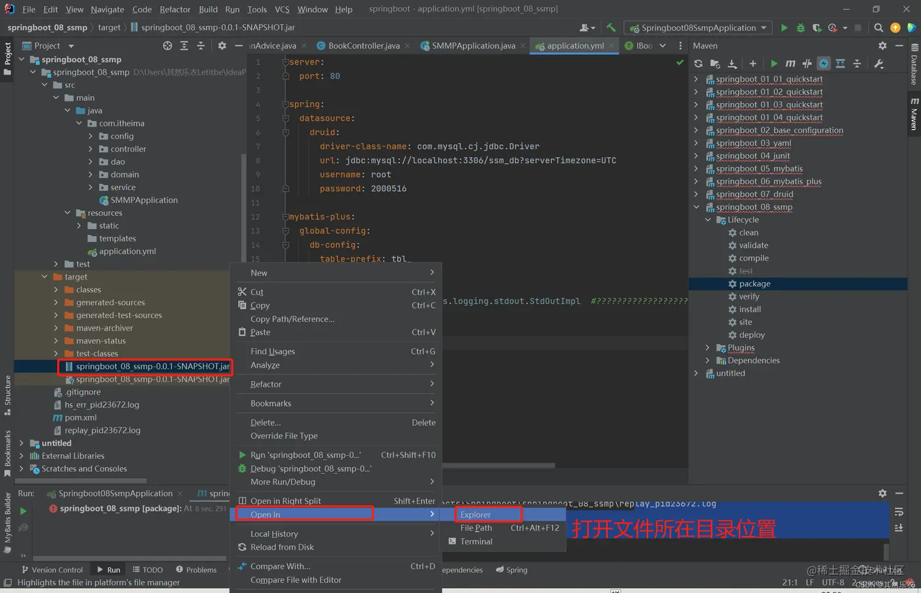Open Maven panel gear options

(883, 46)
